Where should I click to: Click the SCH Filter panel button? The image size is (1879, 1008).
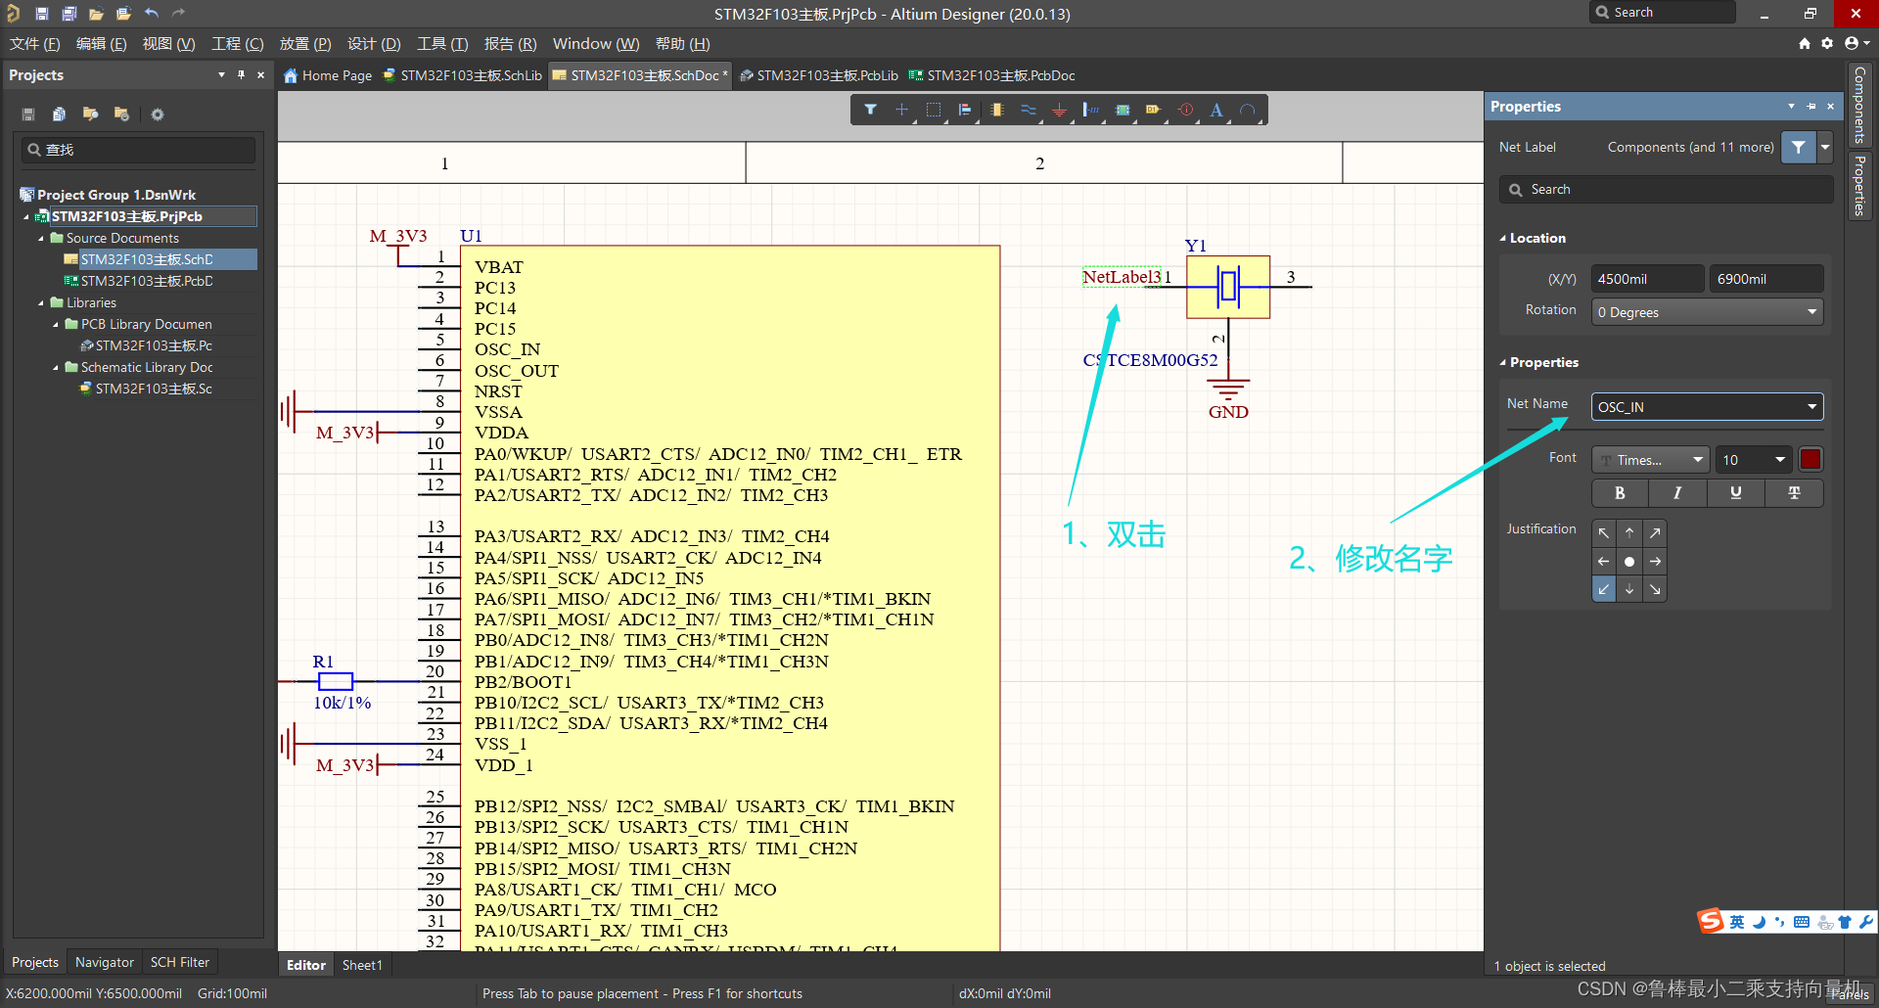(x=179, y=962)
